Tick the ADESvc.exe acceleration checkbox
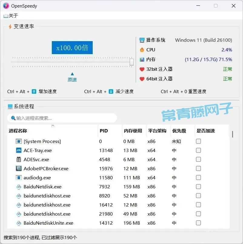Viewport: 243px width, 244px height. tap(198, 159)
